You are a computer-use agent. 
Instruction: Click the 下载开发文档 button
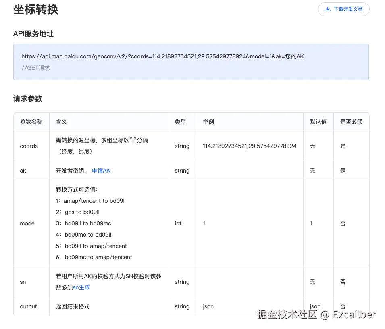pyautogui.click(x=344, y=9)
